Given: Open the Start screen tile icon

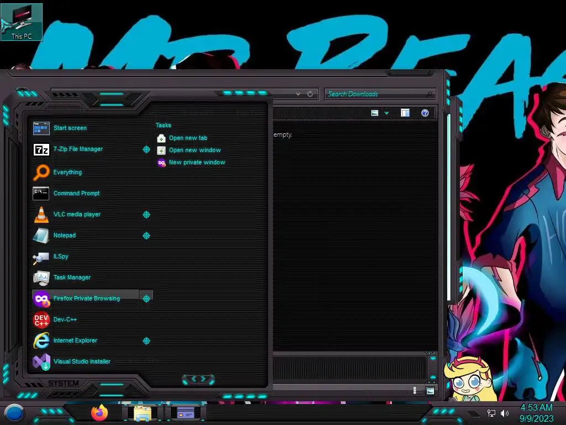Looking at the screenshot, I should pyautogui.click(x=41, y=128).
